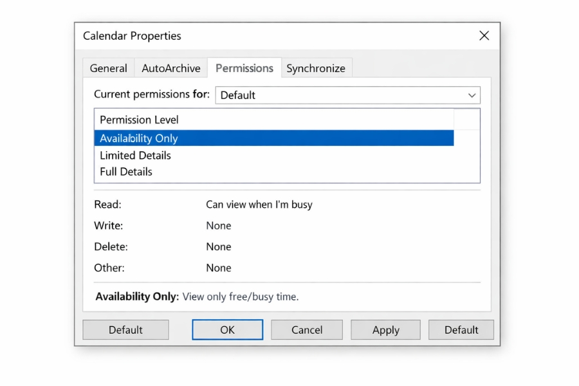Click the Permission Level list header
The height and width of the screenshot is (386, 579).
click(139, 120)
